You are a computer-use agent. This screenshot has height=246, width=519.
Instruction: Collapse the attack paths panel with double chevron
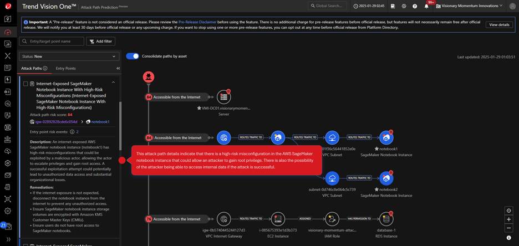(x=118, y=69)
